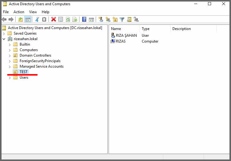Create a new user icon

(x=101, y=19)
